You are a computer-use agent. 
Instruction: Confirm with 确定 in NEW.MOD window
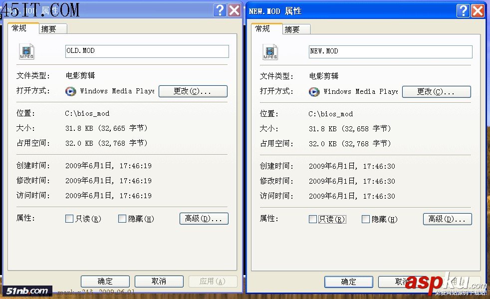pyautogui.click(x=348, y=282)
